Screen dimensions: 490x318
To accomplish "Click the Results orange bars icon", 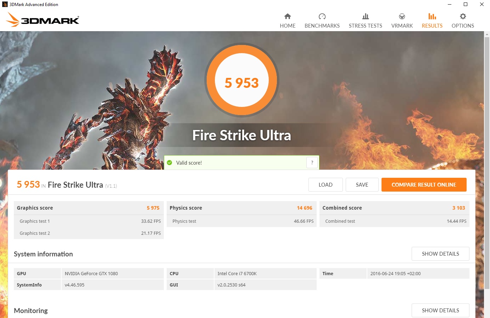I will click(432, 16).
